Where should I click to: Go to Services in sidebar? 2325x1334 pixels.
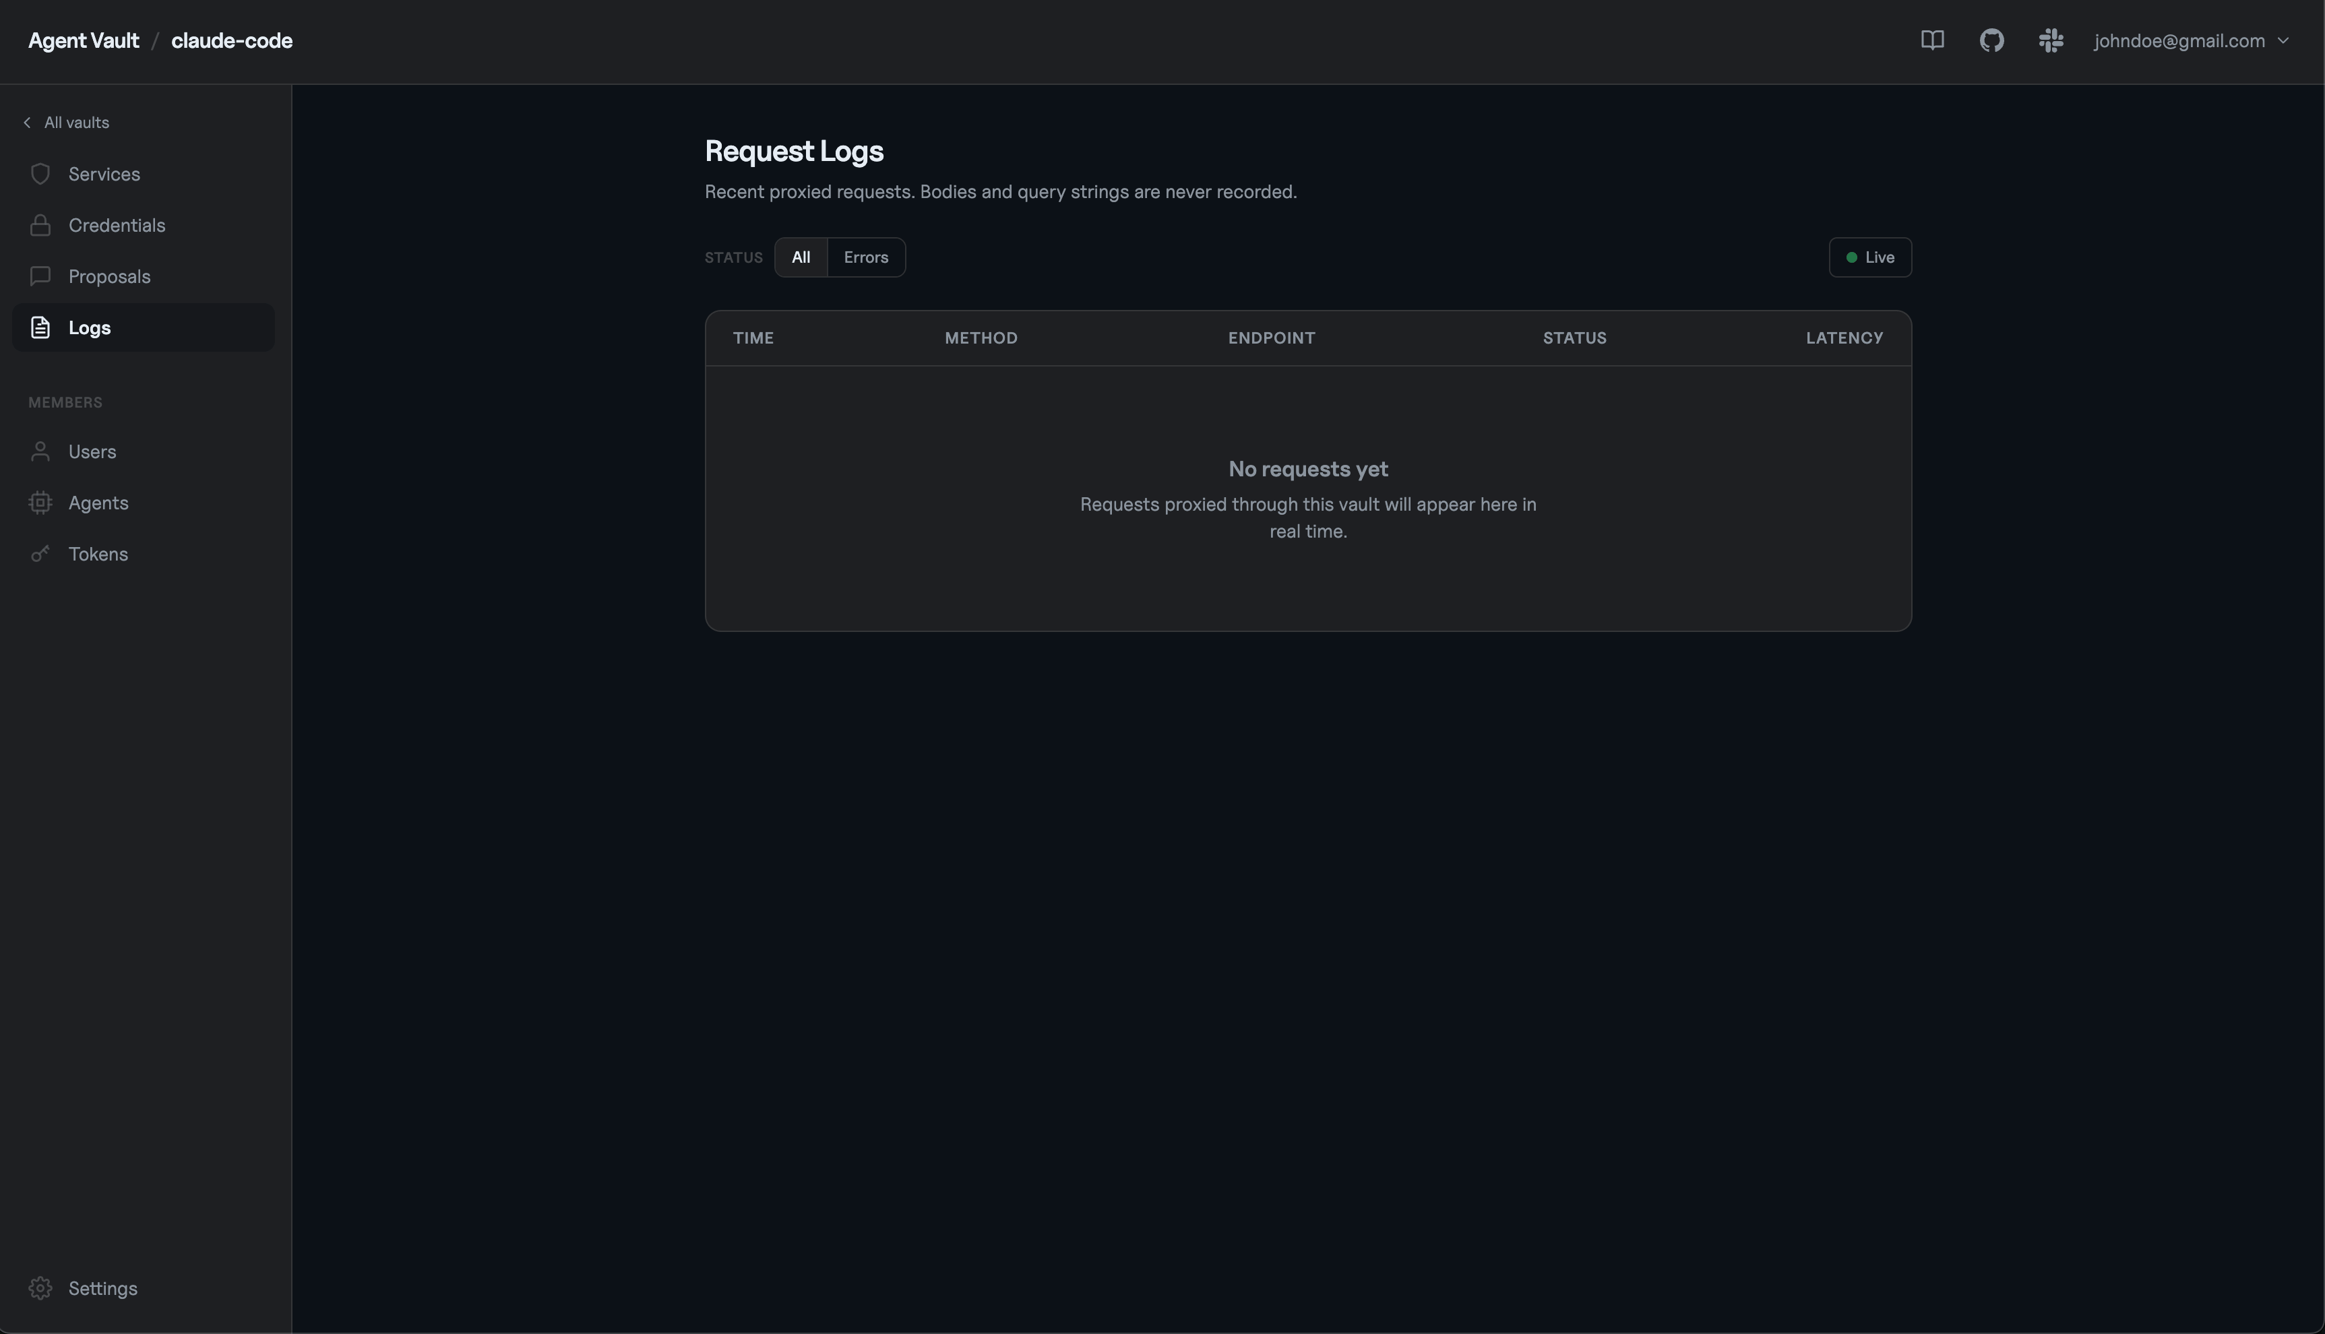143,174
